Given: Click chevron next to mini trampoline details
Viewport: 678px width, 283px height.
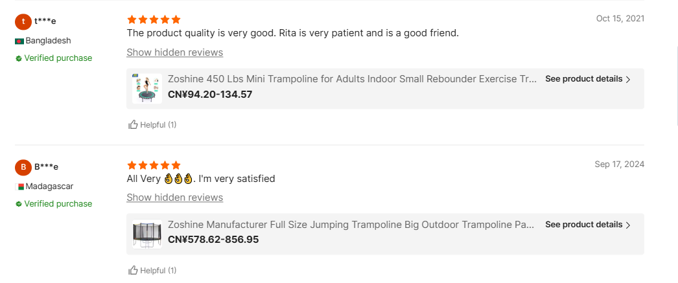Looking at the screenshot, I should tap(628, 80).
